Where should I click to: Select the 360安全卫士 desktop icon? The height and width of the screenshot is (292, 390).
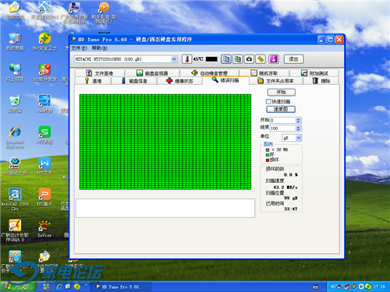pyautogui.click(x=44, y=42)
